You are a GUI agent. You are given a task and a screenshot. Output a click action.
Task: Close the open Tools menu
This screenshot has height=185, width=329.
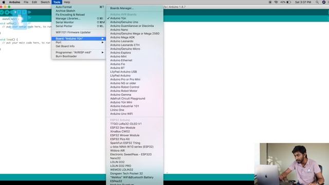(57, 2)
